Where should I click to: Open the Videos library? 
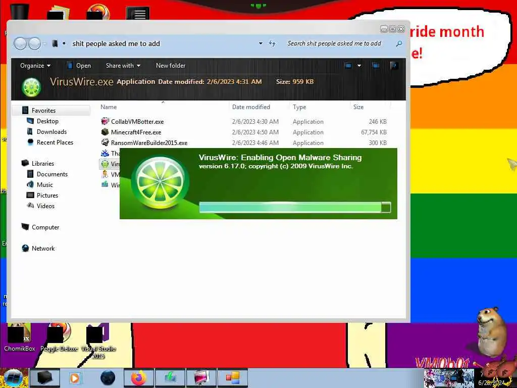coord(45,206)
